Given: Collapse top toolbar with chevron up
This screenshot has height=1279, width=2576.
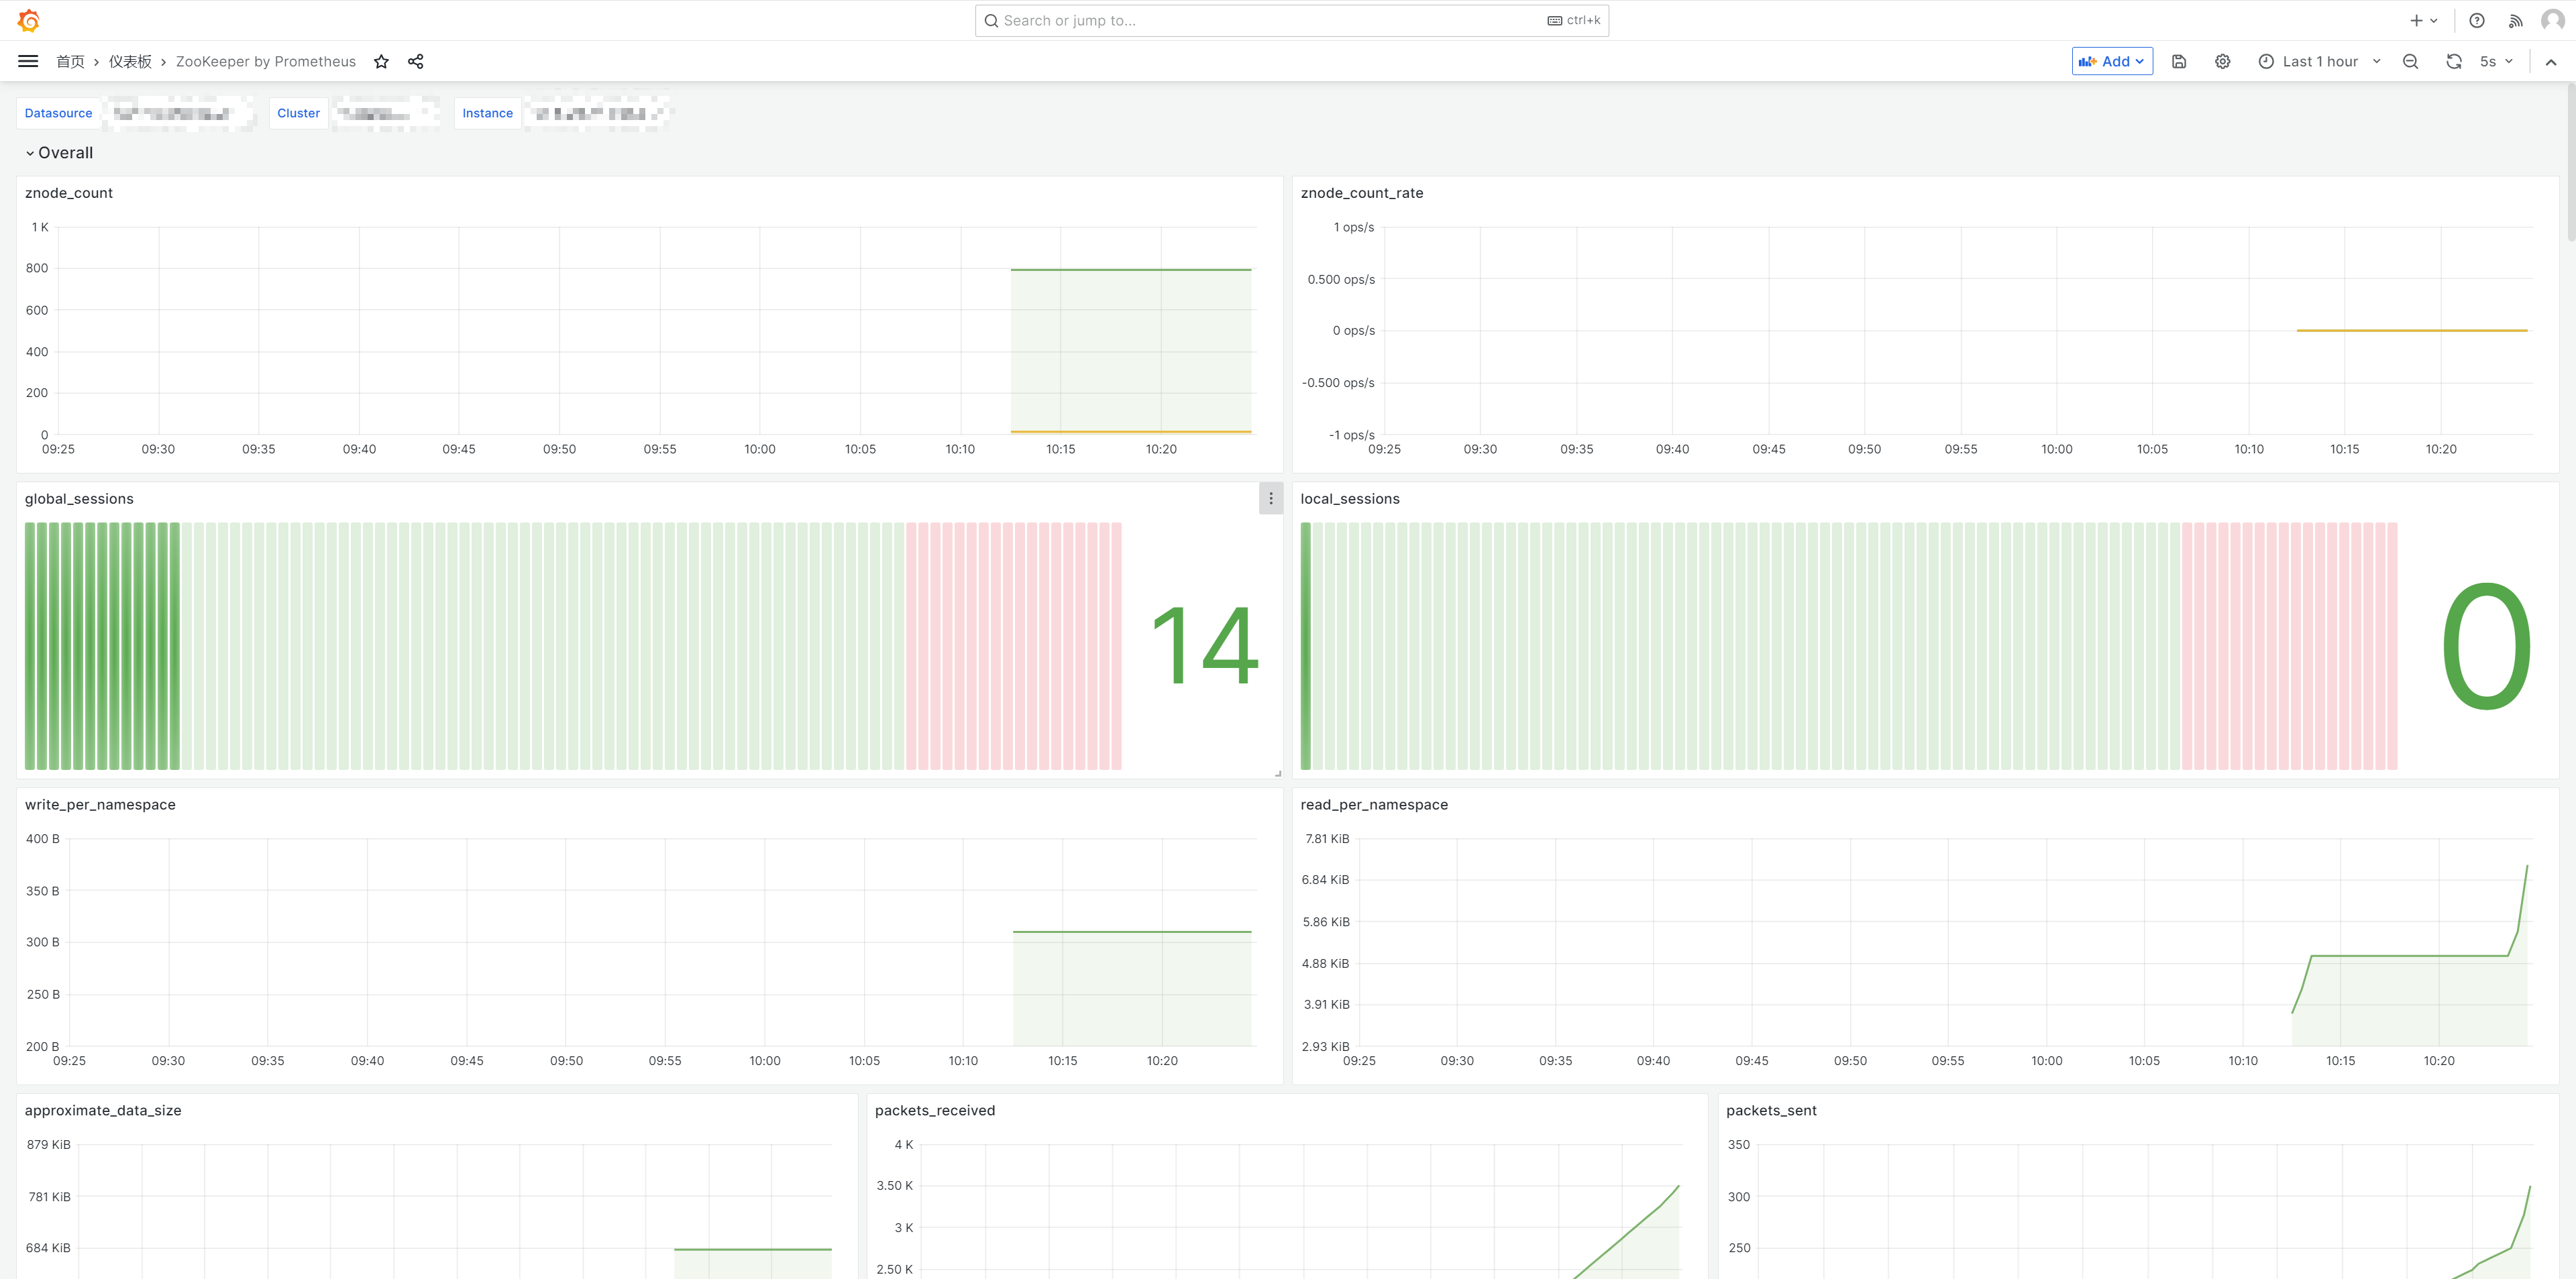Looking at the screenshot, I should click(2550, 61).
